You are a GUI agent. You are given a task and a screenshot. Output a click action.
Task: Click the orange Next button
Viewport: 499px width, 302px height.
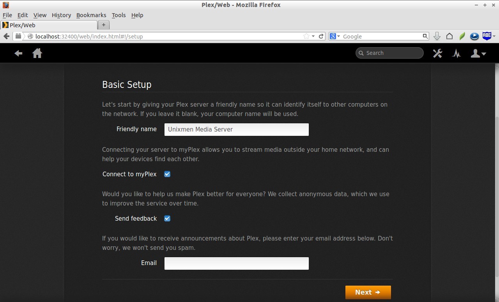pyautogui.click(x=368, y=292)
